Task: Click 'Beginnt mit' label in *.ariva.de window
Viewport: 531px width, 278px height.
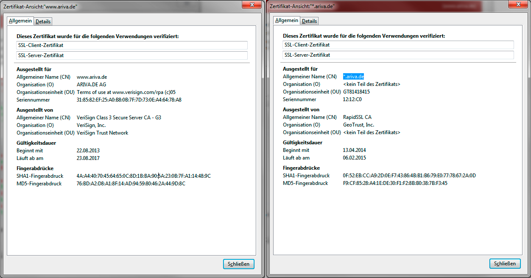Action: (x=296, y=150)
